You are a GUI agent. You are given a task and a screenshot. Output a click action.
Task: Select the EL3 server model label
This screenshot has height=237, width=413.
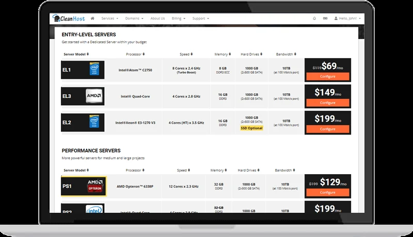(x=67, y=96)
